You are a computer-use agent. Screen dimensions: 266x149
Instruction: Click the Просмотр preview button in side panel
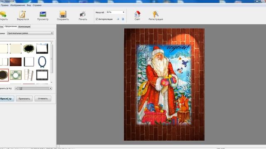(x=7, y=99)
